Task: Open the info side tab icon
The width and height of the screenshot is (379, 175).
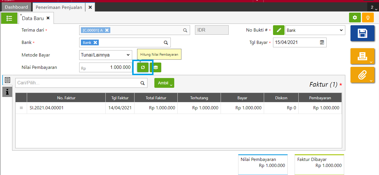Action: (7, 92)
